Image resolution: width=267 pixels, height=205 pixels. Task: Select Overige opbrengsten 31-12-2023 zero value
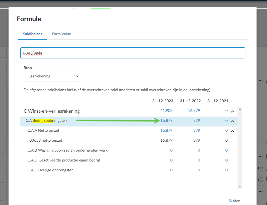click(x=171, y=170)
